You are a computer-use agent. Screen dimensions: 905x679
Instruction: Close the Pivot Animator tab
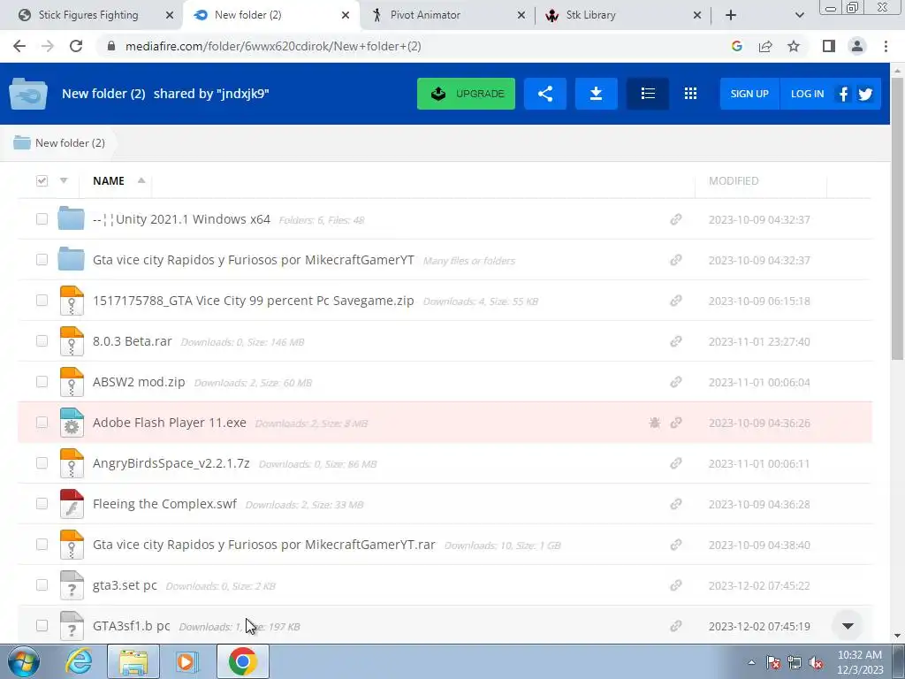[521, 15]
